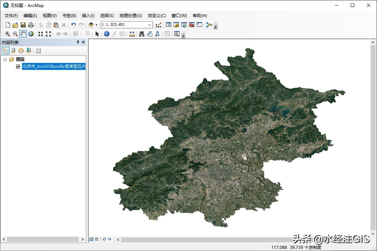Zoom to Full Extent
This screenshot has width=377, height=251.
(x=31, y=34)
